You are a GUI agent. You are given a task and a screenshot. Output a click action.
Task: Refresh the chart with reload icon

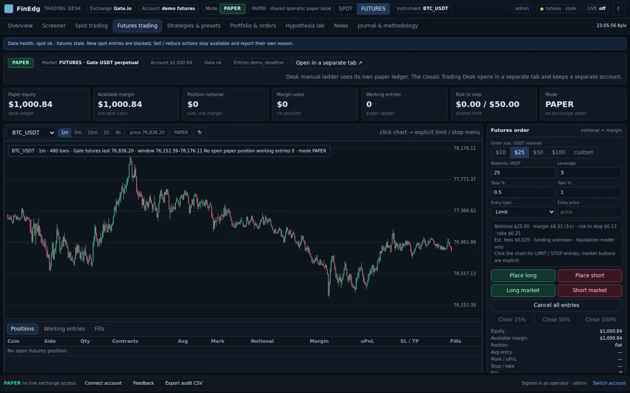tap(200, 132)
